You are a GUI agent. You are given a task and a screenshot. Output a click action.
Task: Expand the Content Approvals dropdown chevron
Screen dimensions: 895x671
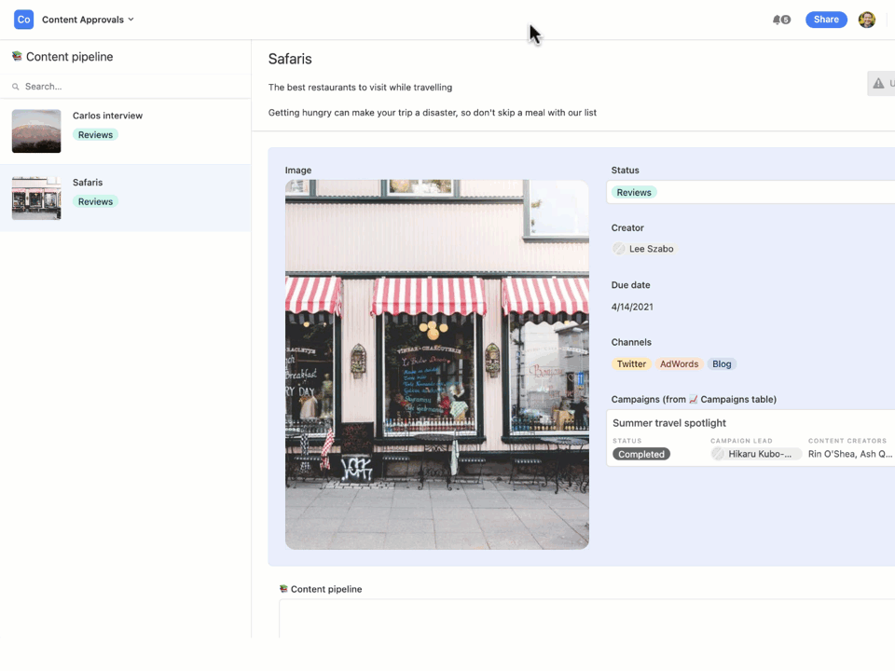131,20
